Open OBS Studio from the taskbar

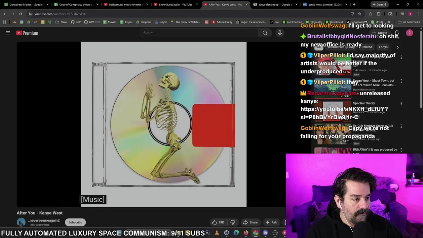[x=275, y=233]
